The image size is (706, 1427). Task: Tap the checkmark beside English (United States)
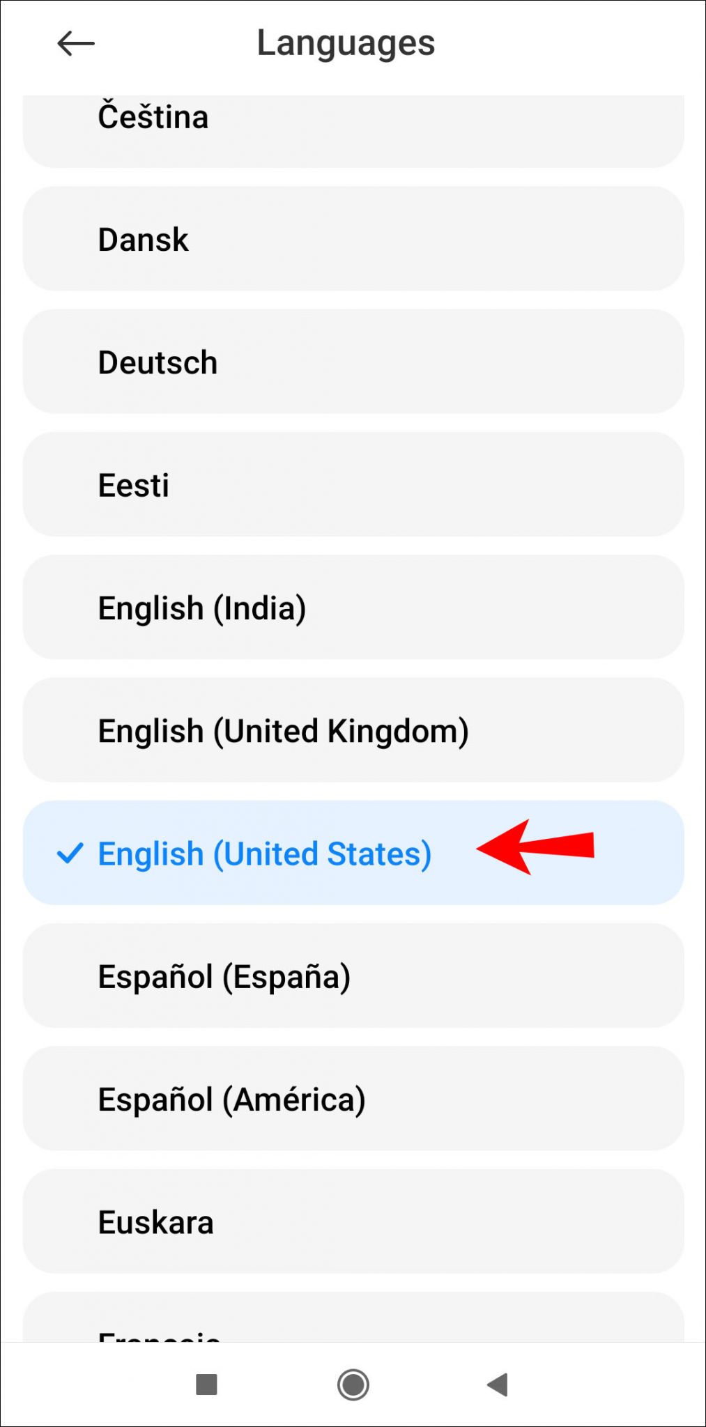tap(70, 853)
